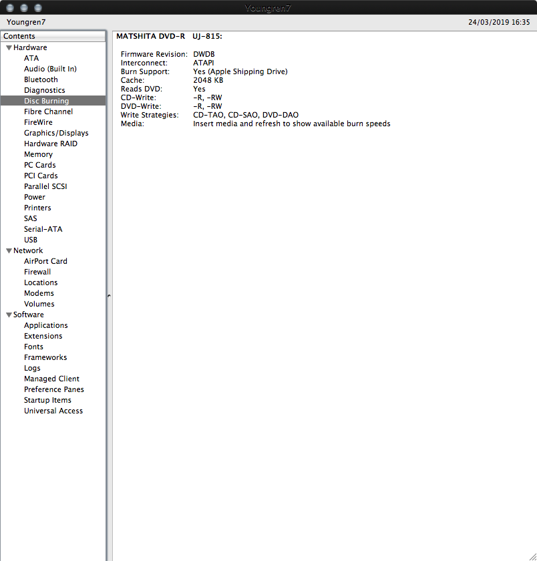Click the Network category label
537x561 pixels.
pyautogui.click(x=28, y=251)
